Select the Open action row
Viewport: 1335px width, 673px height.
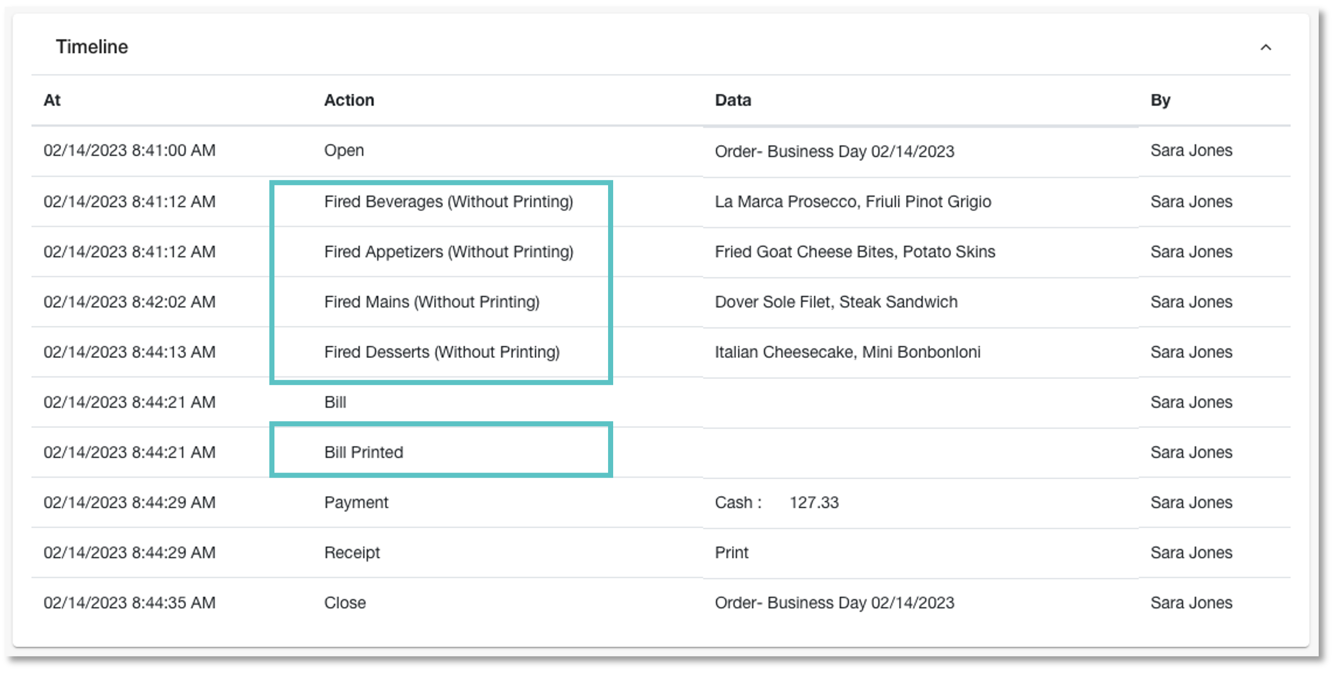pos(661,151)
